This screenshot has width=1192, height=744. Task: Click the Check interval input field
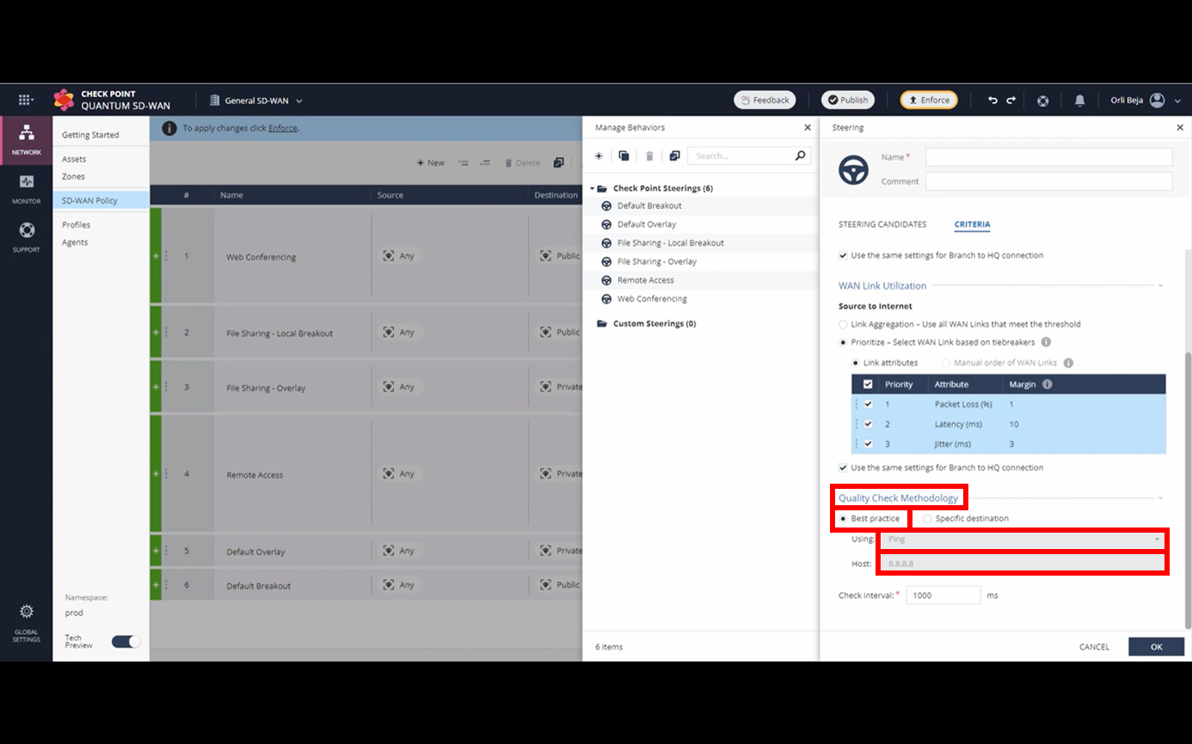pyautogui.click(x=943, y=595)
